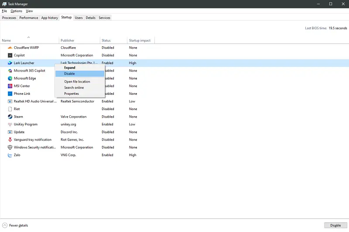The width and height of the screenshot is (349, 232).
Task: Click the Phone Link icon
Action: (10, 94)
